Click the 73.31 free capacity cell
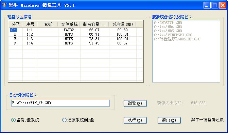The width and height of the screenshot is (228, 133). (94, 39)
